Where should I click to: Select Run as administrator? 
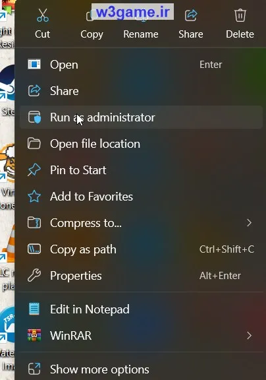pos(141,117)
